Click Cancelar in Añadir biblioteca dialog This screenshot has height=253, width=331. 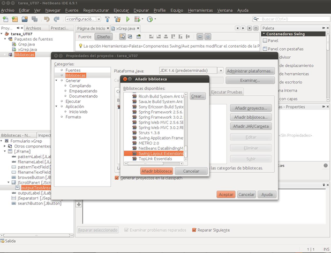tap(191, 171)
